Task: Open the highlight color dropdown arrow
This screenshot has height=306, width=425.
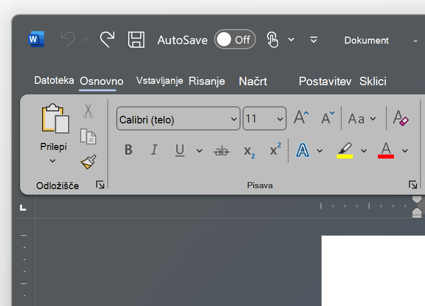Action: click(364, 151)
